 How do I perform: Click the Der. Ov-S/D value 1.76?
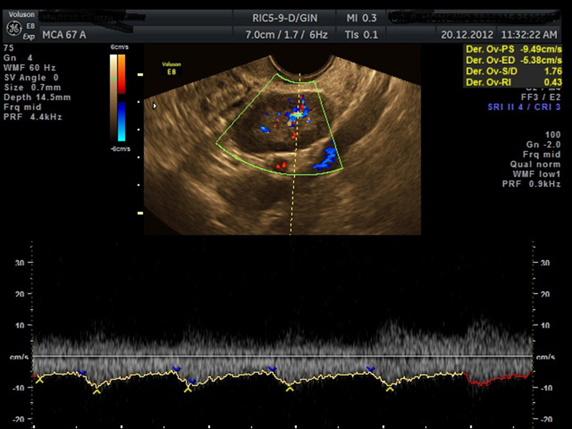tap(552, 71)
